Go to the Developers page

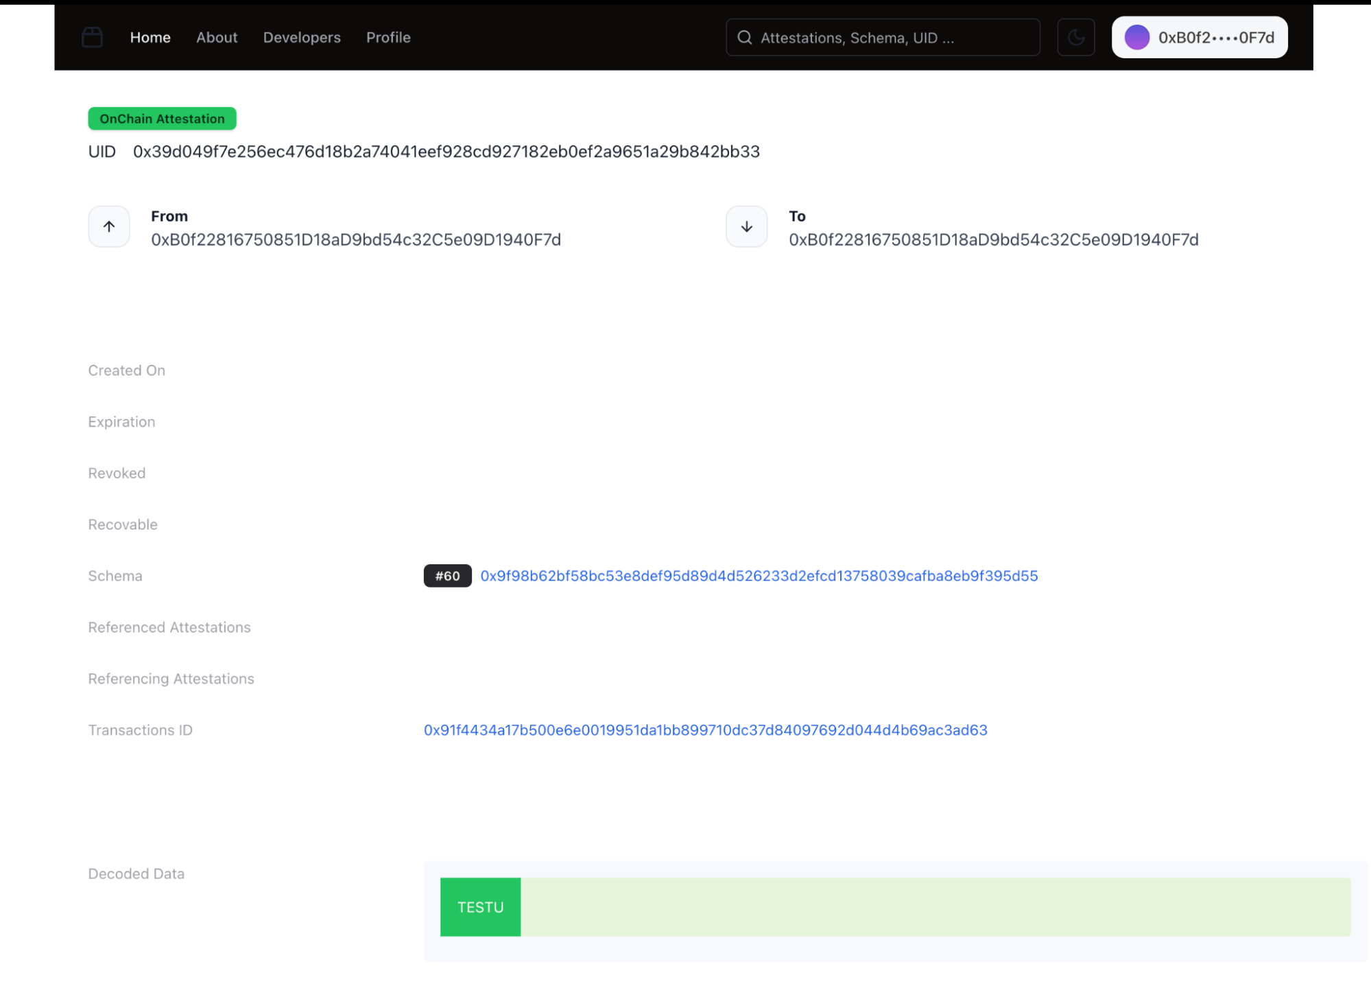(302, 38)
